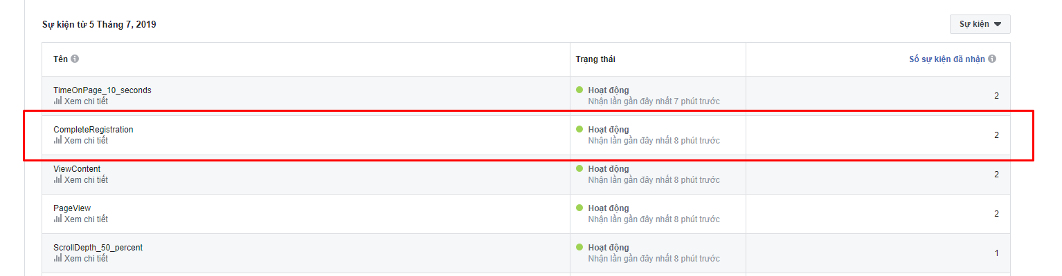Open Xem chi tiết under CompleteRegistration

(86, 141)
